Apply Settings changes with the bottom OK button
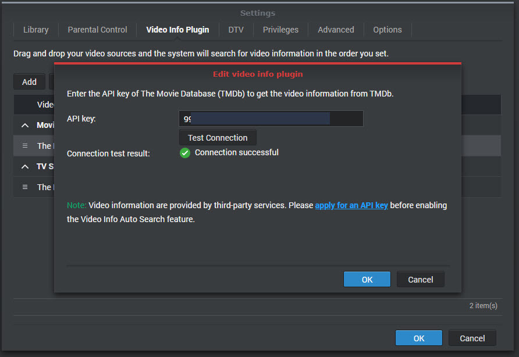The image size is (519, 357). [418, 338]
